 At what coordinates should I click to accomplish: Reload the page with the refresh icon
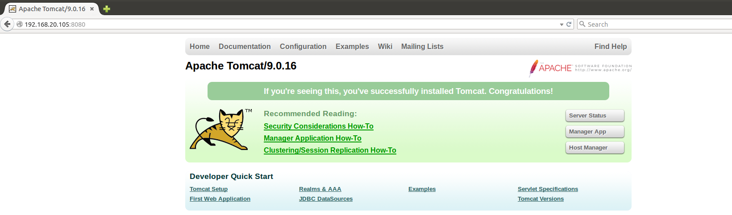tap(569, 24)
